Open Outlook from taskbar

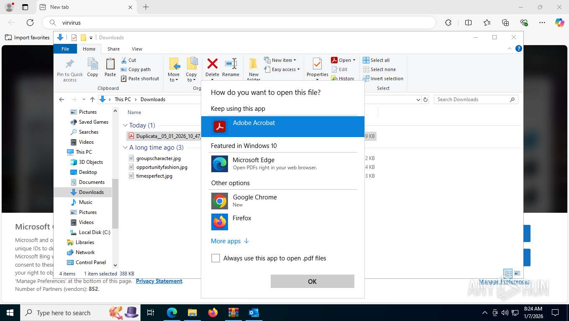click(x=254, y=313)
